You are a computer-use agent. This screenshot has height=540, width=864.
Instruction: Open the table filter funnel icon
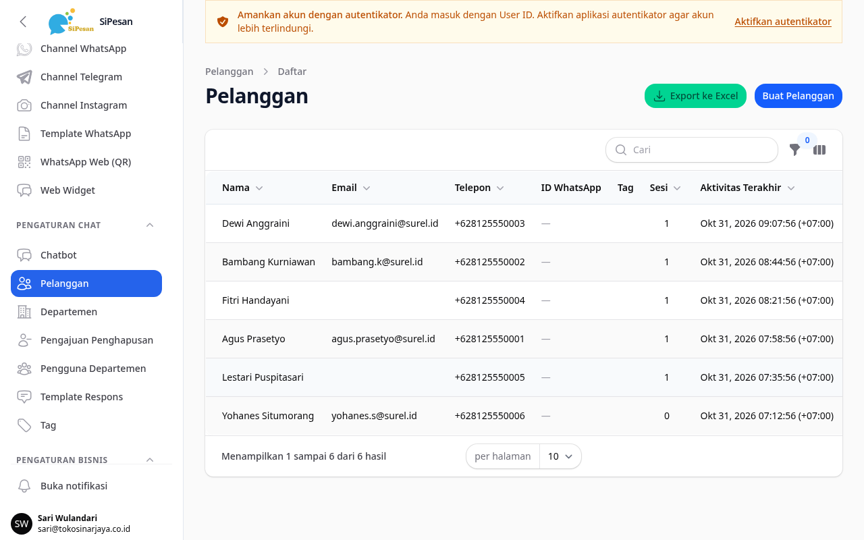795,150
